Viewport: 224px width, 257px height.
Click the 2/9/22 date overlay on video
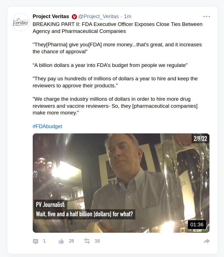[x=200, y=139]
